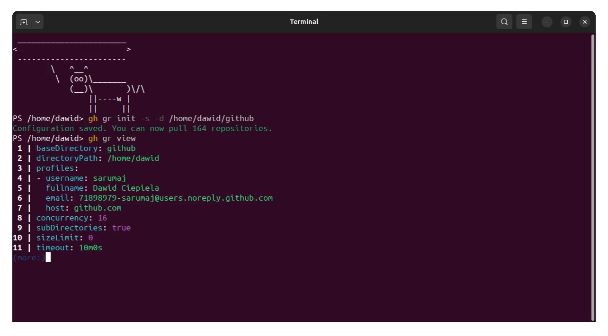
Task: Click the (more:) pager prompt
Action: 29,257
